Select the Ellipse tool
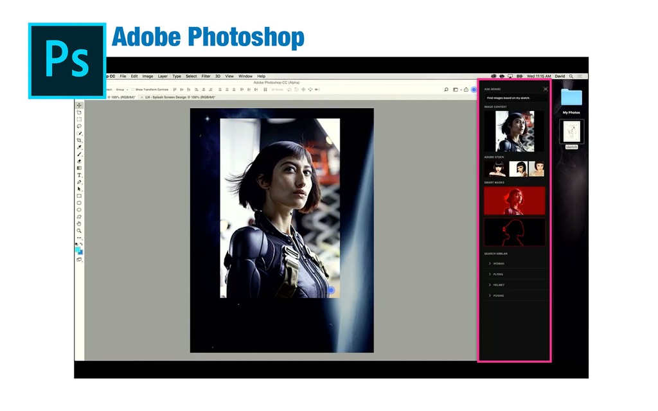This screenshot has height=411, width=658. (79, 210)
